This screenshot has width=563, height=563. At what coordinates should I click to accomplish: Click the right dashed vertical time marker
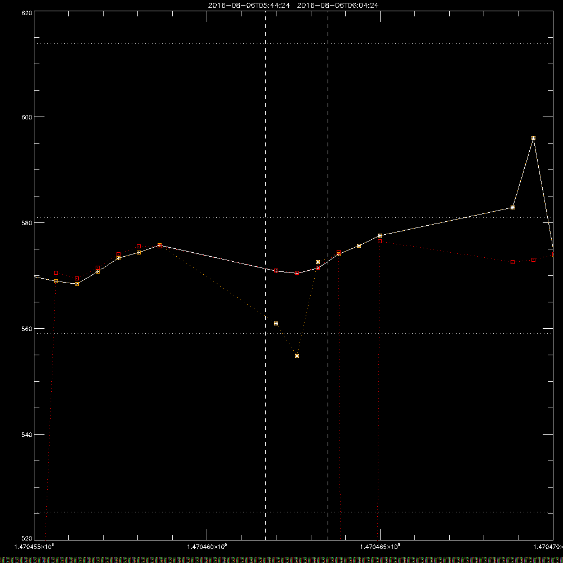[x=328, y=275]
